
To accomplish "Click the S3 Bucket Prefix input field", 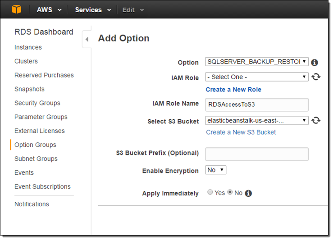I will (x=256, y=154).
